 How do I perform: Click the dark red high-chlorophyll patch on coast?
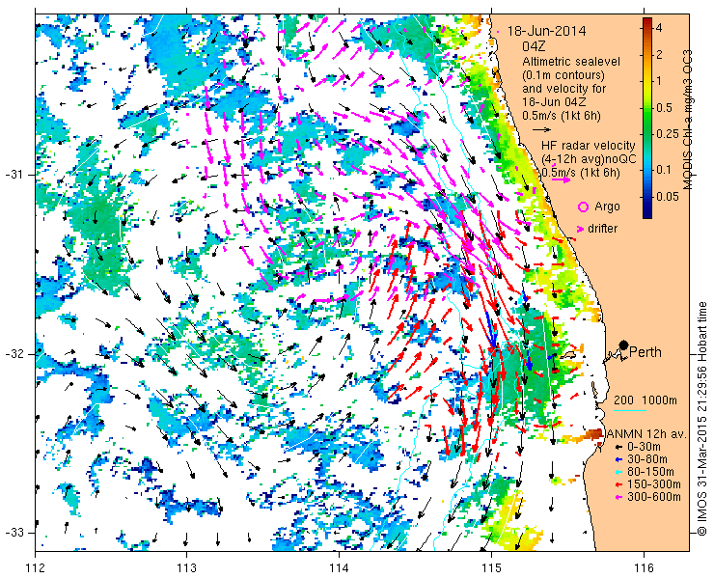[593, 434]
